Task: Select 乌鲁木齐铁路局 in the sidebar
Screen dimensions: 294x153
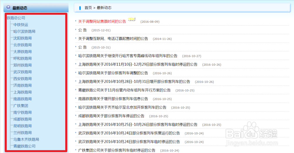Action: [26, 140]
